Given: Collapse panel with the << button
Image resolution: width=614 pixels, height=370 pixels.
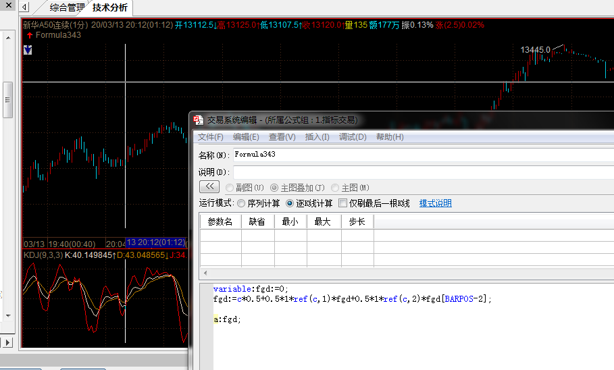Looking at the screenshot, I should coord(209,186).
